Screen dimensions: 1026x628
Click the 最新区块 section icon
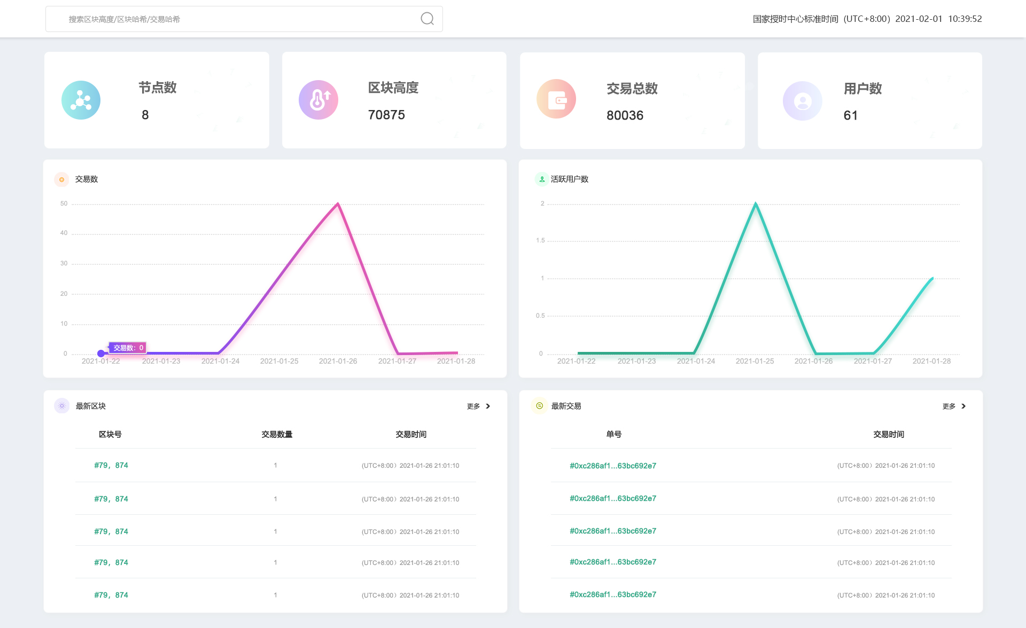(62, 406)
